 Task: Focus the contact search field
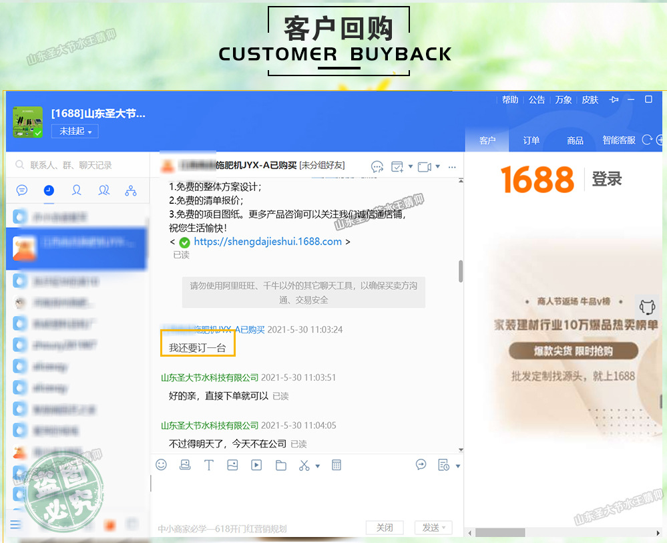click(77, 165)
